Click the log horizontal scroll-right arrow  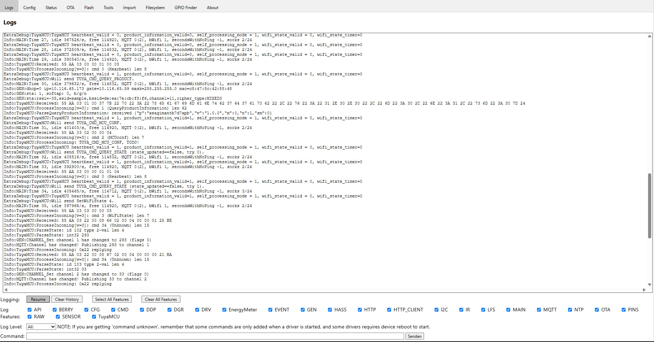pyautogui.click(x=644, y=290)
